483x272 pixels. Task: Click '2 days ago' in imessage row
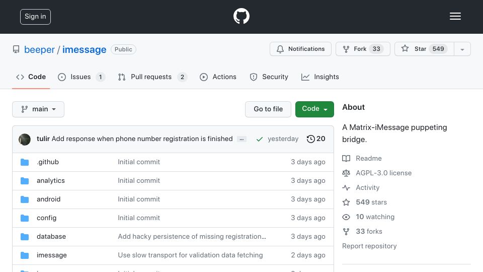pyautogui.click(x=308, y=255)
